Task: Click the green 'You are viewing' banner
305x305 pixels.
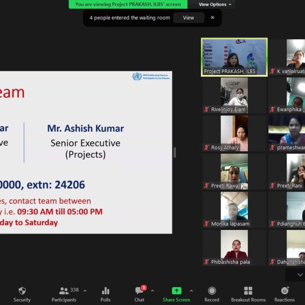Action: click(x=128, y=4)
